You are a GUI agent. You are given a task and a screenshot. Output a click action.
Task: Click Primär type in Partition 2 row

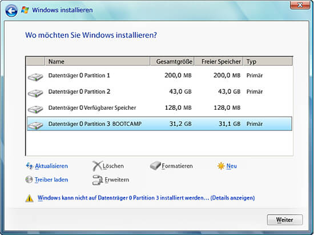tap(255, 91)
